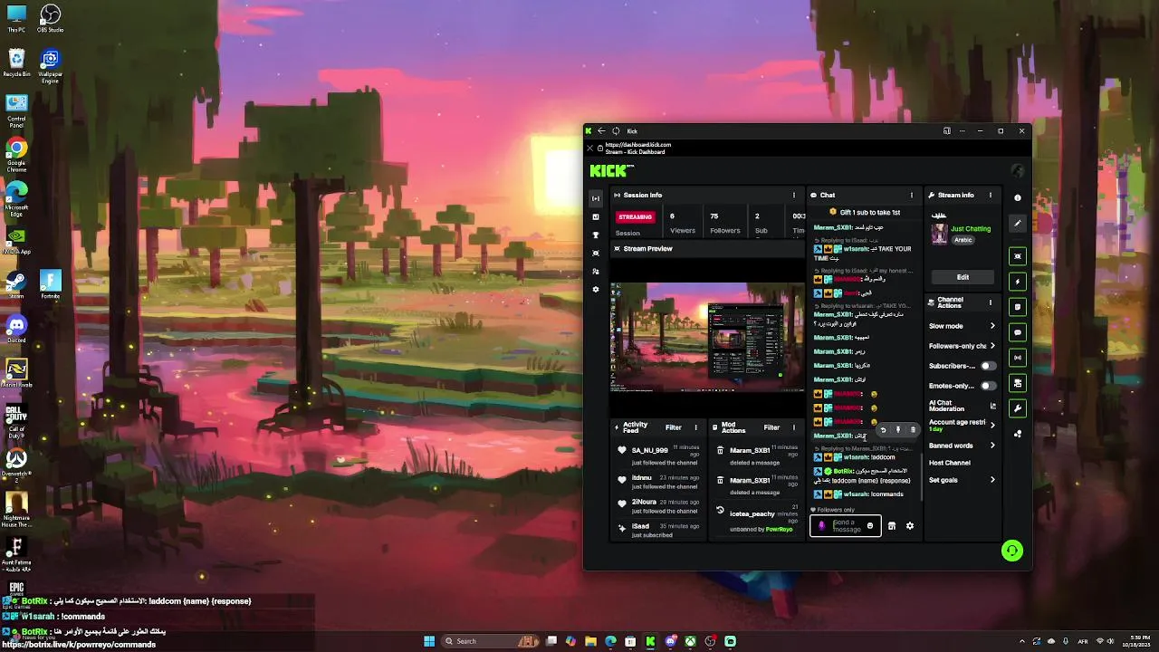Click AI Chat Moderation entry
Image resolution: width=1159 pixels, height=652 pixels.
[x=947, y=406]
